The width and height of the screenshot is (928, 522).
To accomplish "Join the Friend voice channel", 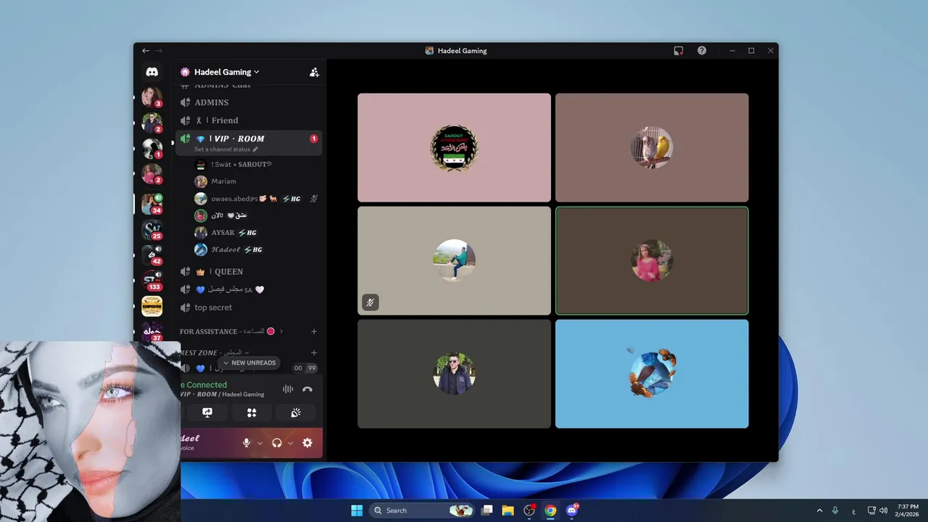I will point(249,120).
